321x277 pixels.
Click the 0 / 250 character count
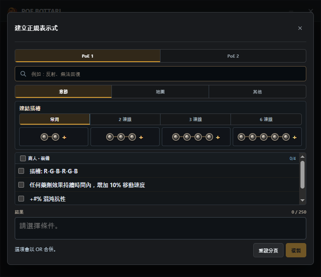click(x=299, y=212)
